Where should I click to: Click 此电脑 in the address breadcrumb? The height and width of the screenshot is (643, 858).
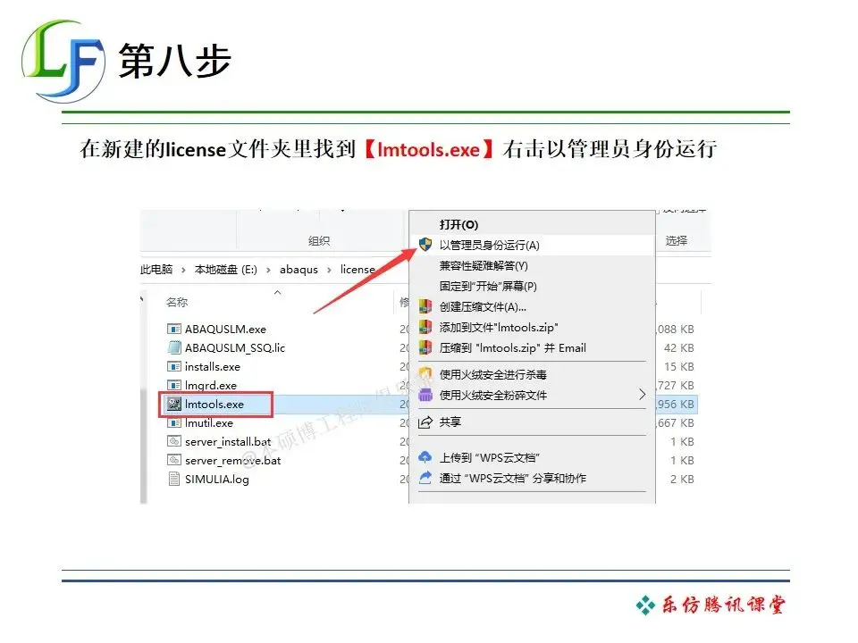point(156,269)
